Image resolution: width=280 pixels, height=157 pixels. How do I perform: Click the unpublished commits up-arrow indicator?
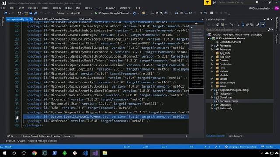(x=207, y=147)
